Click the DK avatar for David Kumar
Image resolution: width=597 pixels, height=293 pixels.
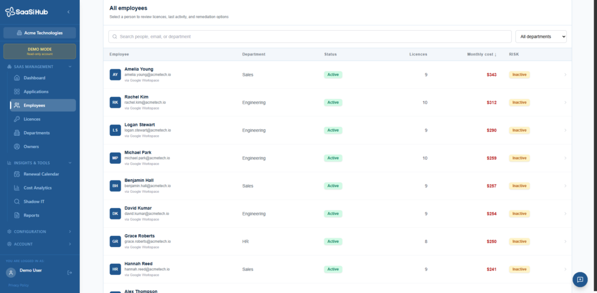pyautogui.click(x=115, y=213)
